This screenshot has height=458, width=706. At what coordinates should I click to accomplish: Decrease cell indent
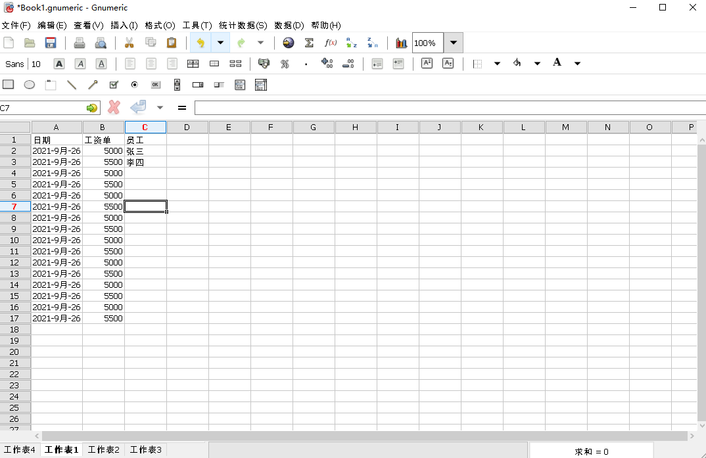coord(377,64)
